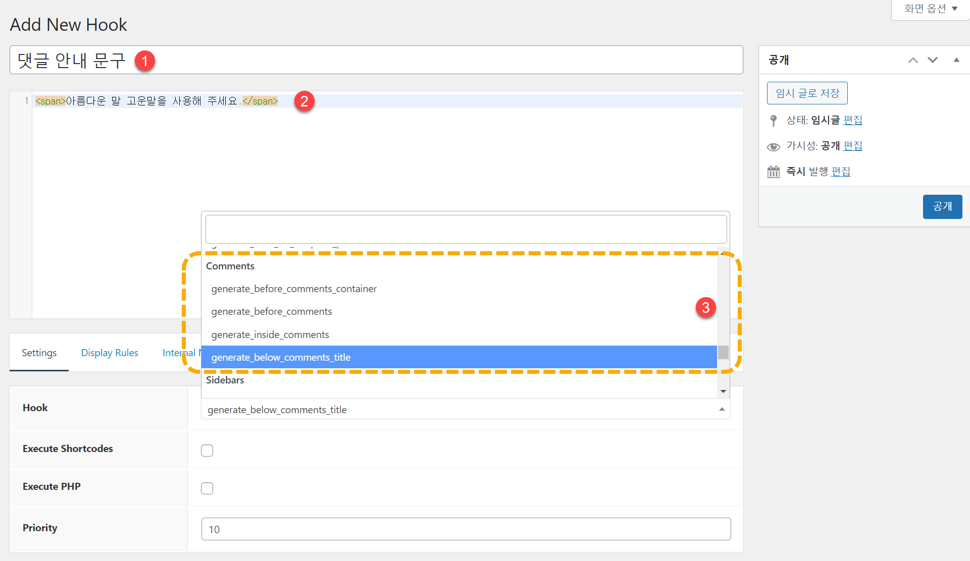This screenshot has width=970, height=561.
Task: Enable Execute PHP checkbox
Action: (207, 488)
